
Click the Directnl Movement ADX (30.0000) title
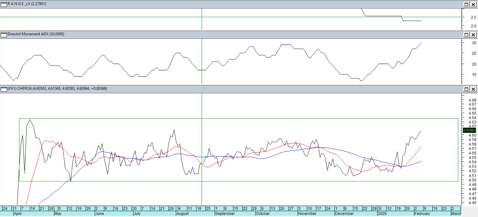[x=36, y=34]
